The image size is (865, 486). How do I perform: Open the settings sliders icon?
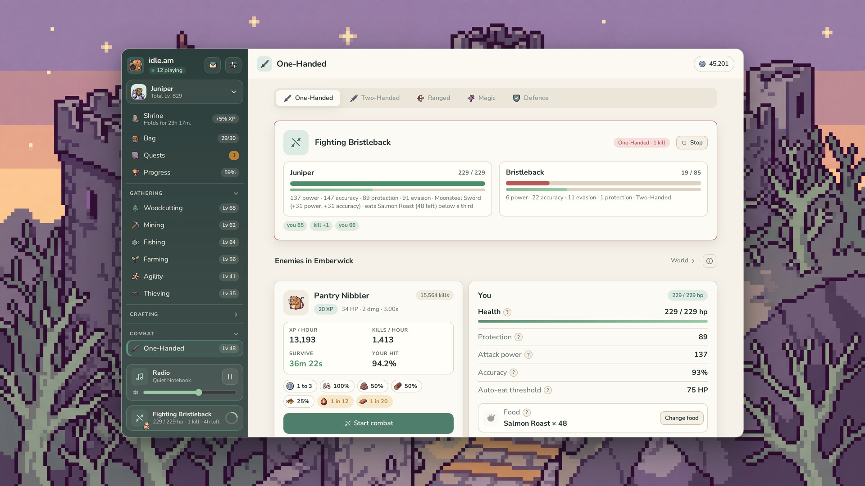click(x=233, y=65)
